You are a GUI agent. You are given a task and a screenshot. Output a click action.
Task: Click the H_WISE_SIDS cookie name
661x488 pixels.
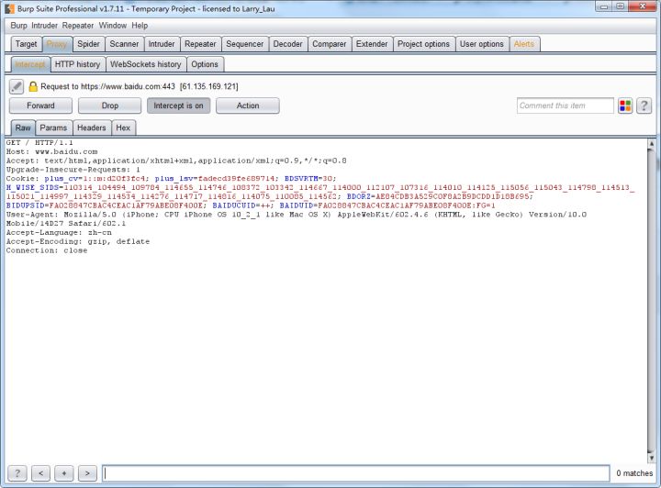point(32,187)
